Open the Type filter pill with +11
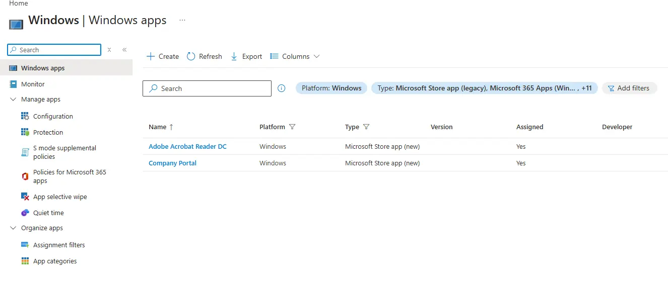The width and height of the screenshot is (668, 289). click(x=485, y=88)
